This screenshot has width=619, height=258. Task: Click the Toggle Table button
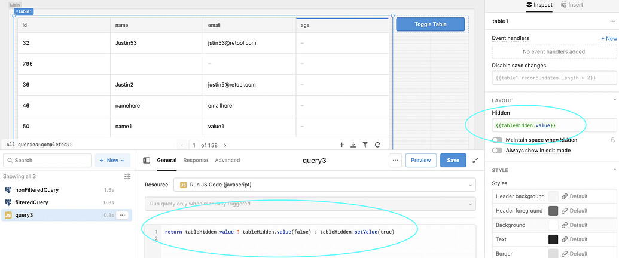[x=430, y=24]
